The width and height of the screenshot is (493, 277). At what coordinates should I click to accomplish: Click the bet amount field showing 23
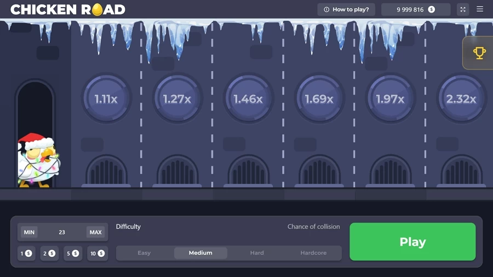coord(62,232)
